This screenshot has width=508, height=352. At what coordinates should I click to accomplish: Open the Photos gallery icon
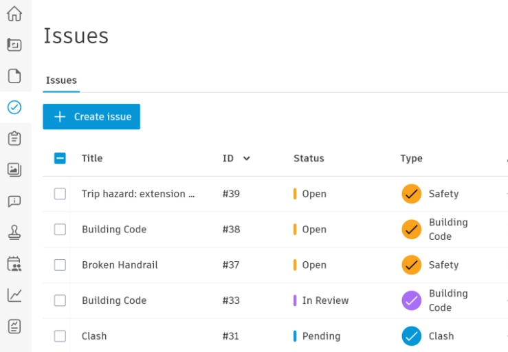[x=14, y=170]
